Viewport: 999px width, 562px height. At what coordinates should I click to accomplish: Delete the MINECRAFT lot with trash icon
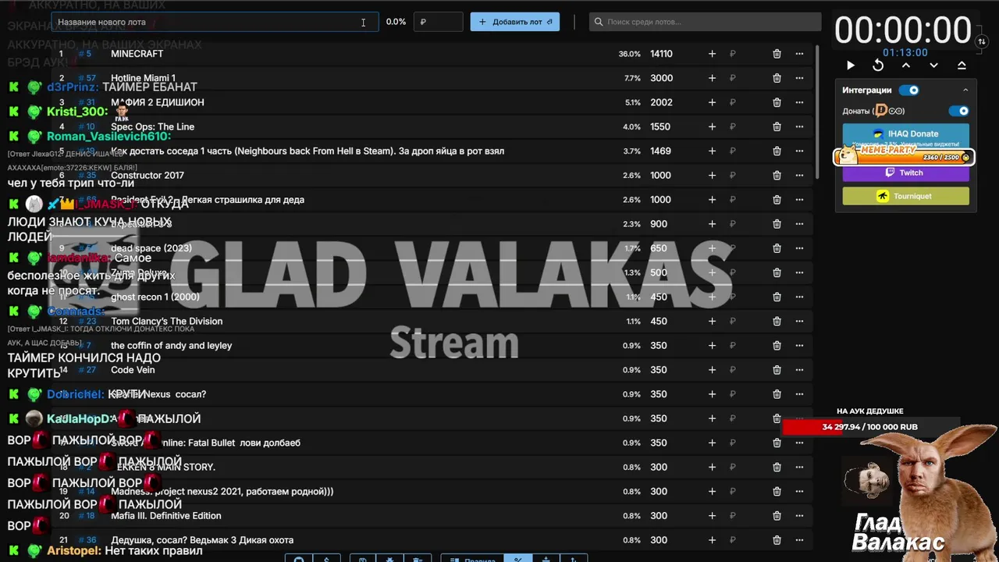coord(777,54)
